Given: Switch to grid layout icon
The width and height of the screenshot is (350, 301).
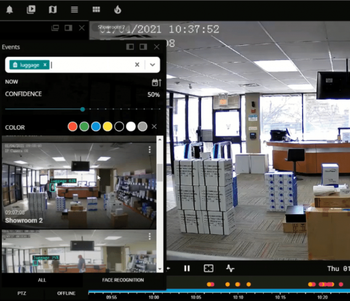Looking at the screenshot, I should (96, 9).
